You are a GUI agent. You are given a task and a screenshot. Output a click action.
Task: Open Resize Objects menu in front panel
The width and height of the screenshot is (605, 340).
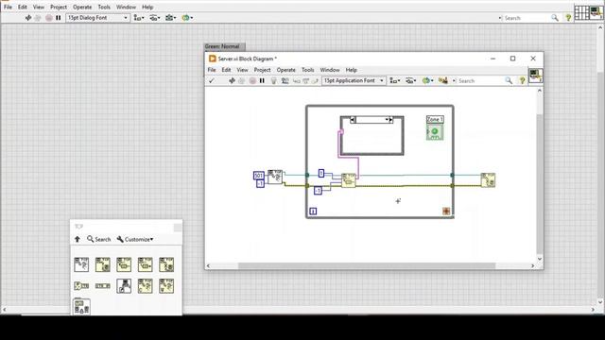point(170,18)
